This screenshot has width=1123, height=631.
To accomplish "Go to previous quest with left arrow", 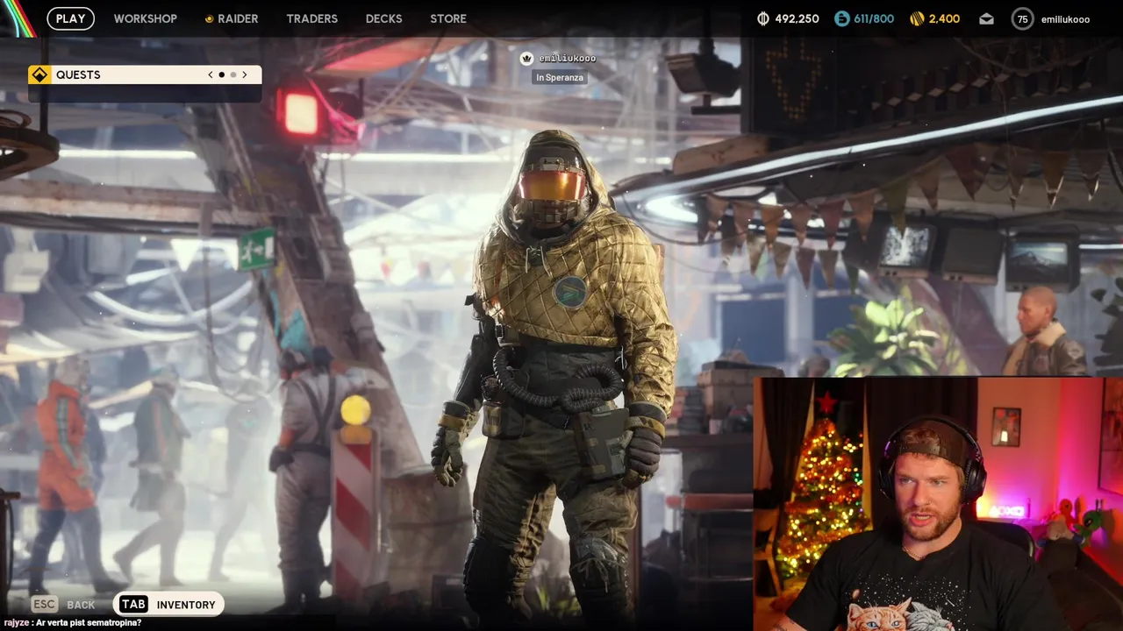I will pyautogui.click(x=211, y=74).
